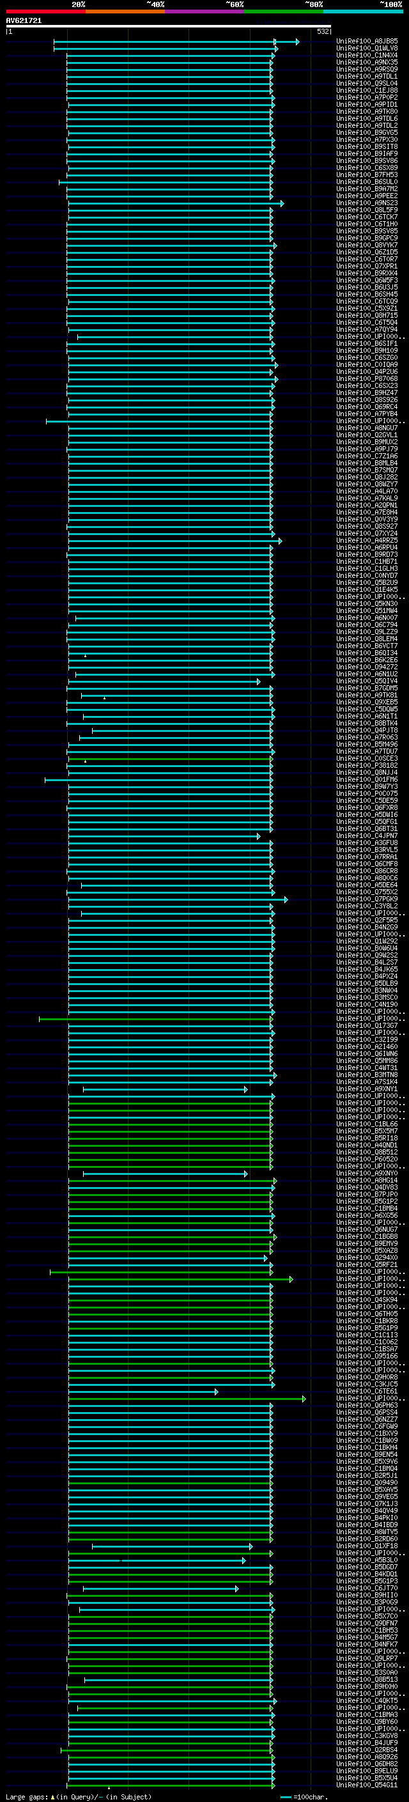Open hit UniRef100_A3GFU8
Viewport: 409px width, 1802px height.
tap(367, 844)
